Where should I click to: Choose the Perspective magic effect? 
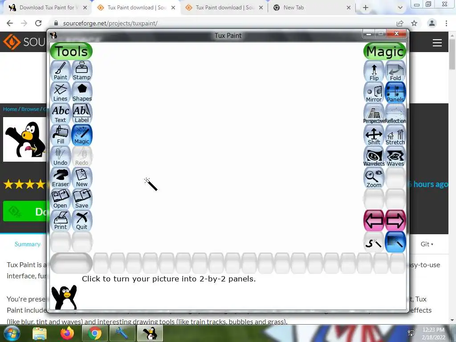[374, 114]
